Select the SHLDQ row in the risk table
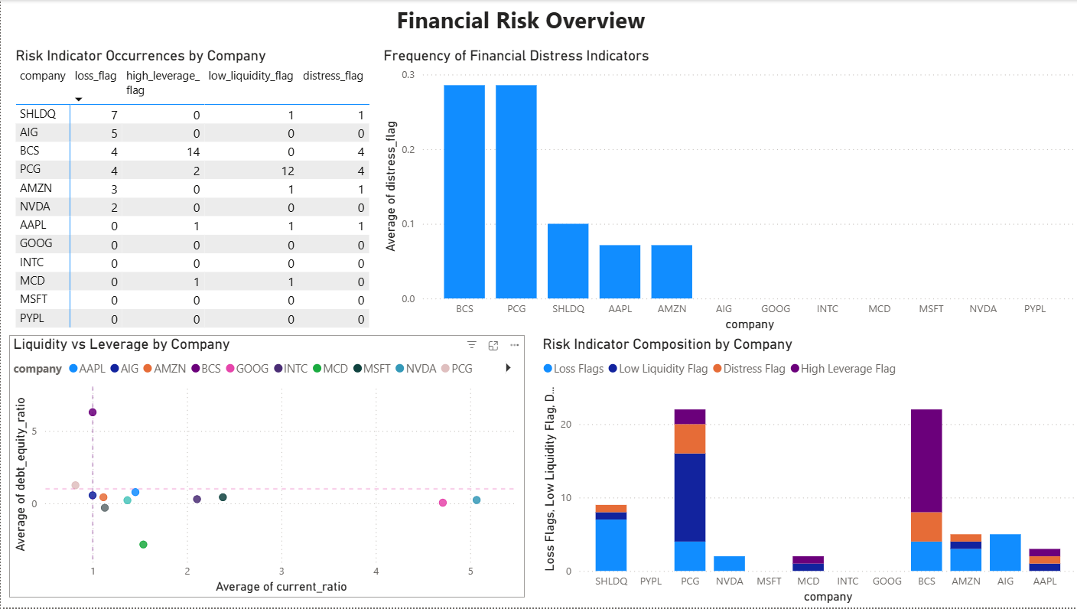The image size is (1077, 609). coord(43,113)
